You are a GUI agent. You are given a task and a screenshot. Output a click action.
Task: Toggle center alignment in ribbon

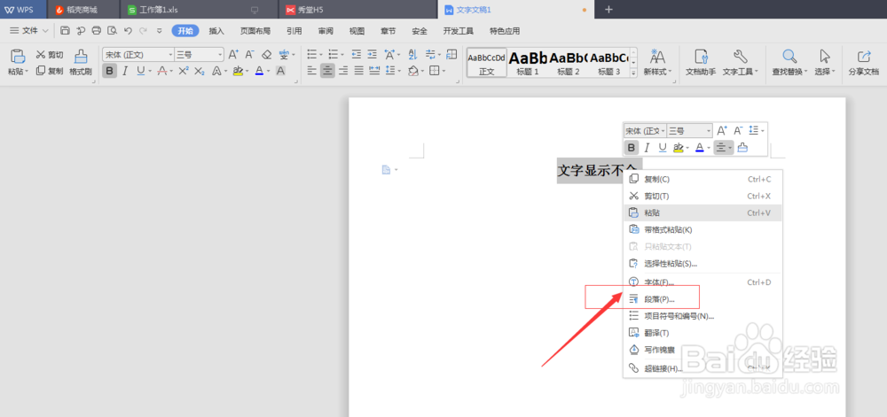point(327,71)
